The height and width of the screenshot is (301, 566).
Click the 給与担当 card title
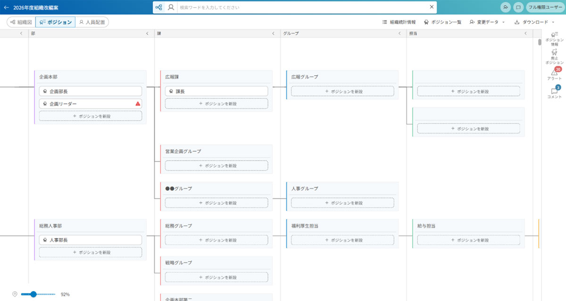pos(426,226)
